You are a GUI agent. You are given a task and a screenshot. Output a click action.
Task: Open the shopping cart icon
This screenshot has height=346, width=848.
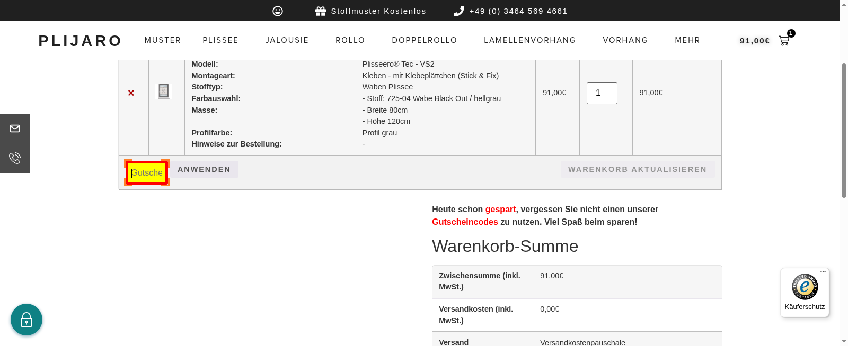(784, 41)
